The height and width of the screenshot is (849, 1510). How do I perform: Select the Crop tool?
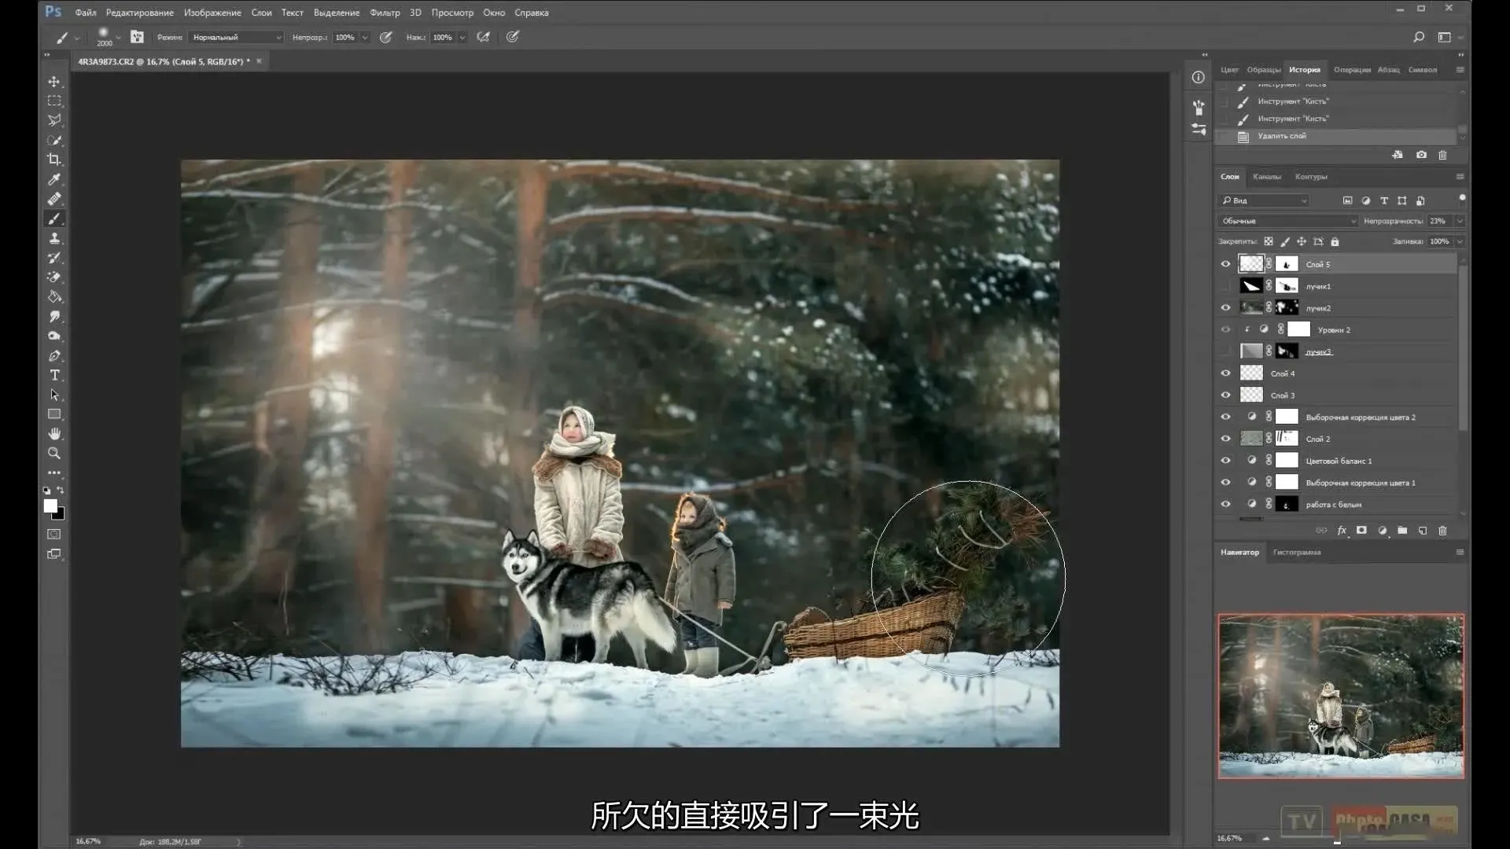point(54,160)
